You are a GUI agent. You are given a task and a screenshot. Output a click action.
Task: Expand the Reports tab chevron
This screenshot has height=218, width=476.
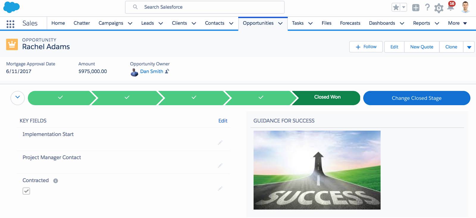tap(437, 23)
